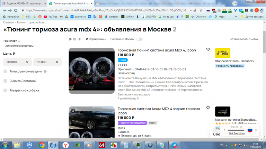Clear the maximum price field

[57, 62]
